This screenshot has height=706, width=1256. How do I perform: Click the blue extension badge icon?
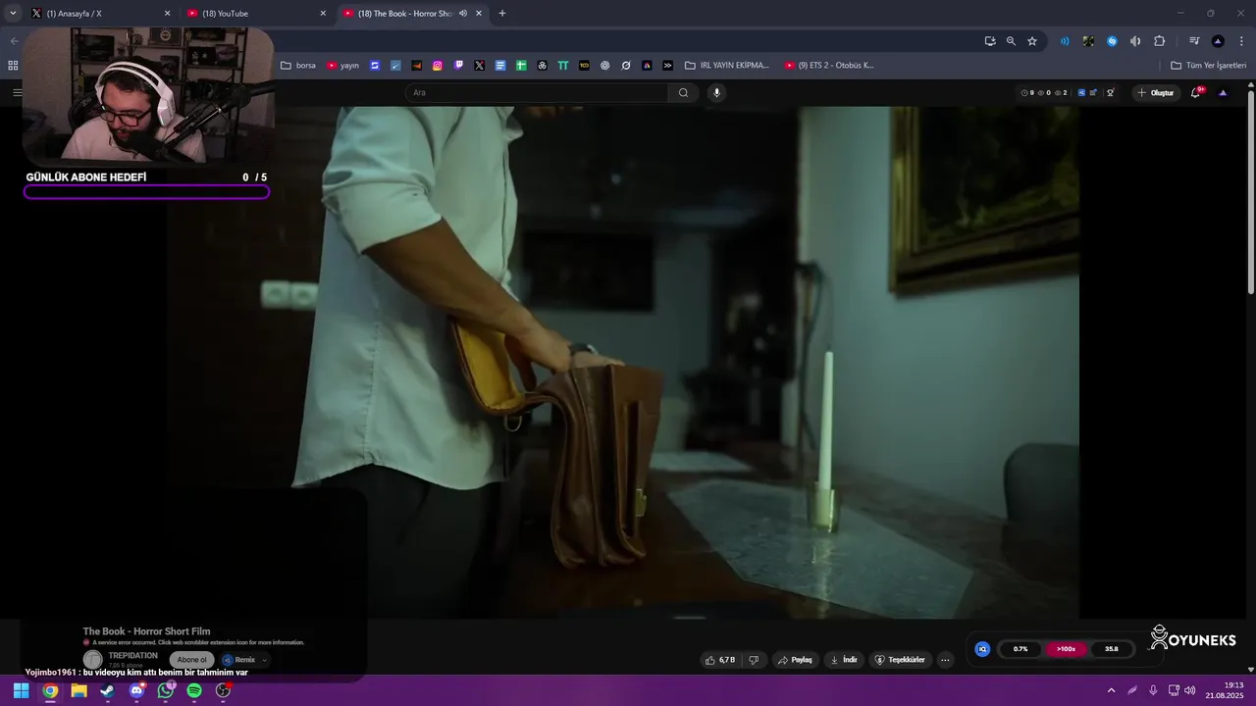(x=982, y=649)
